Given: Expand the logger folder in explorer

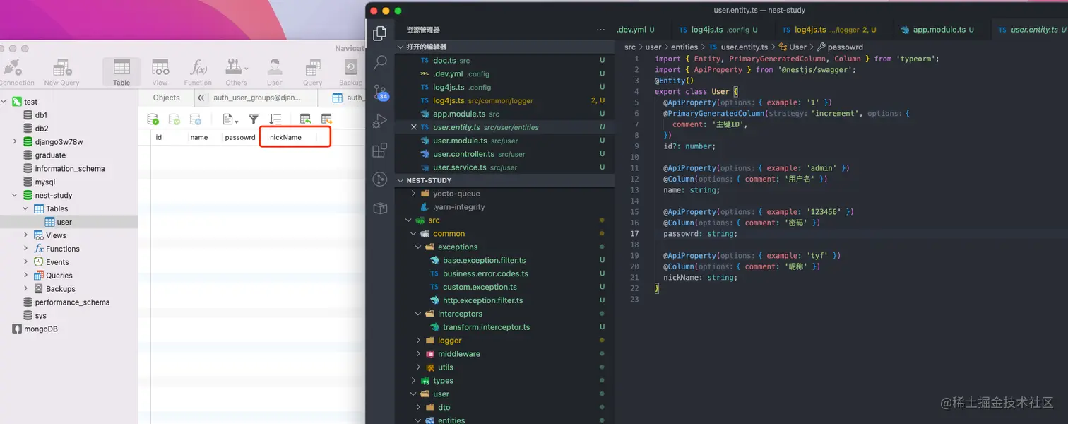Looking at the screenshot, I should coord(418,341).
